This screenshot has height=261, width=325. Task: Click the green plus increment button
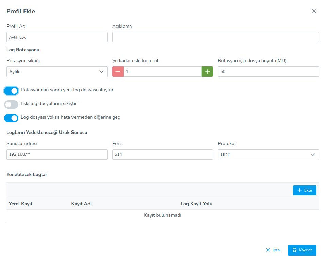(x=207, y=72)
